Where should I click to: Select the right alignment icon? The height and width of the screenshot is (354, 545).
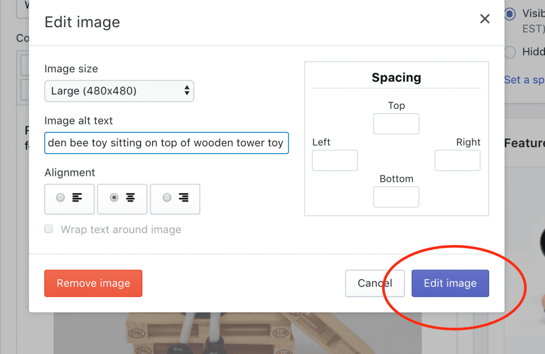click(x=175, y=199)
